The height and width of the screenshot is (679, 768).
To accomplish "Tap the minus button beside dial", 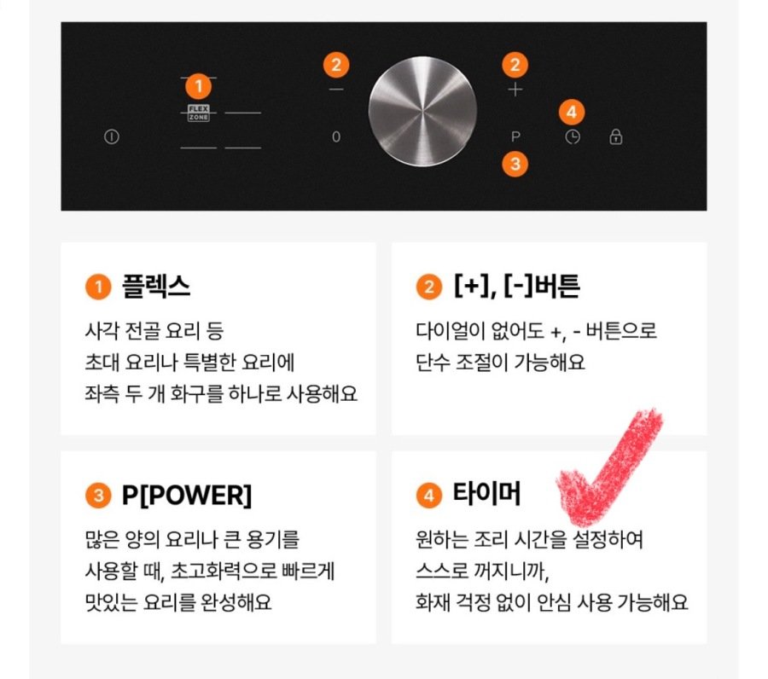I will point(336,90).
